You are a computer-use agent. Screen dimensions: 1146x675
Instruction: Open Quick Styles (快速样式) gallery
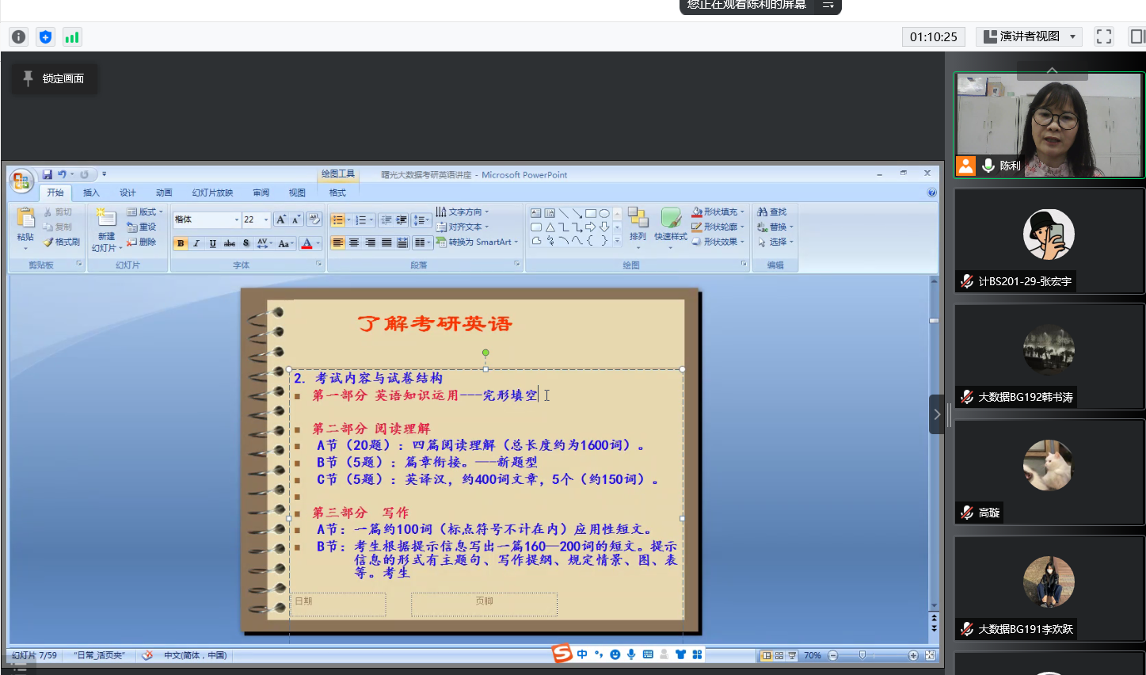point(671,224)
